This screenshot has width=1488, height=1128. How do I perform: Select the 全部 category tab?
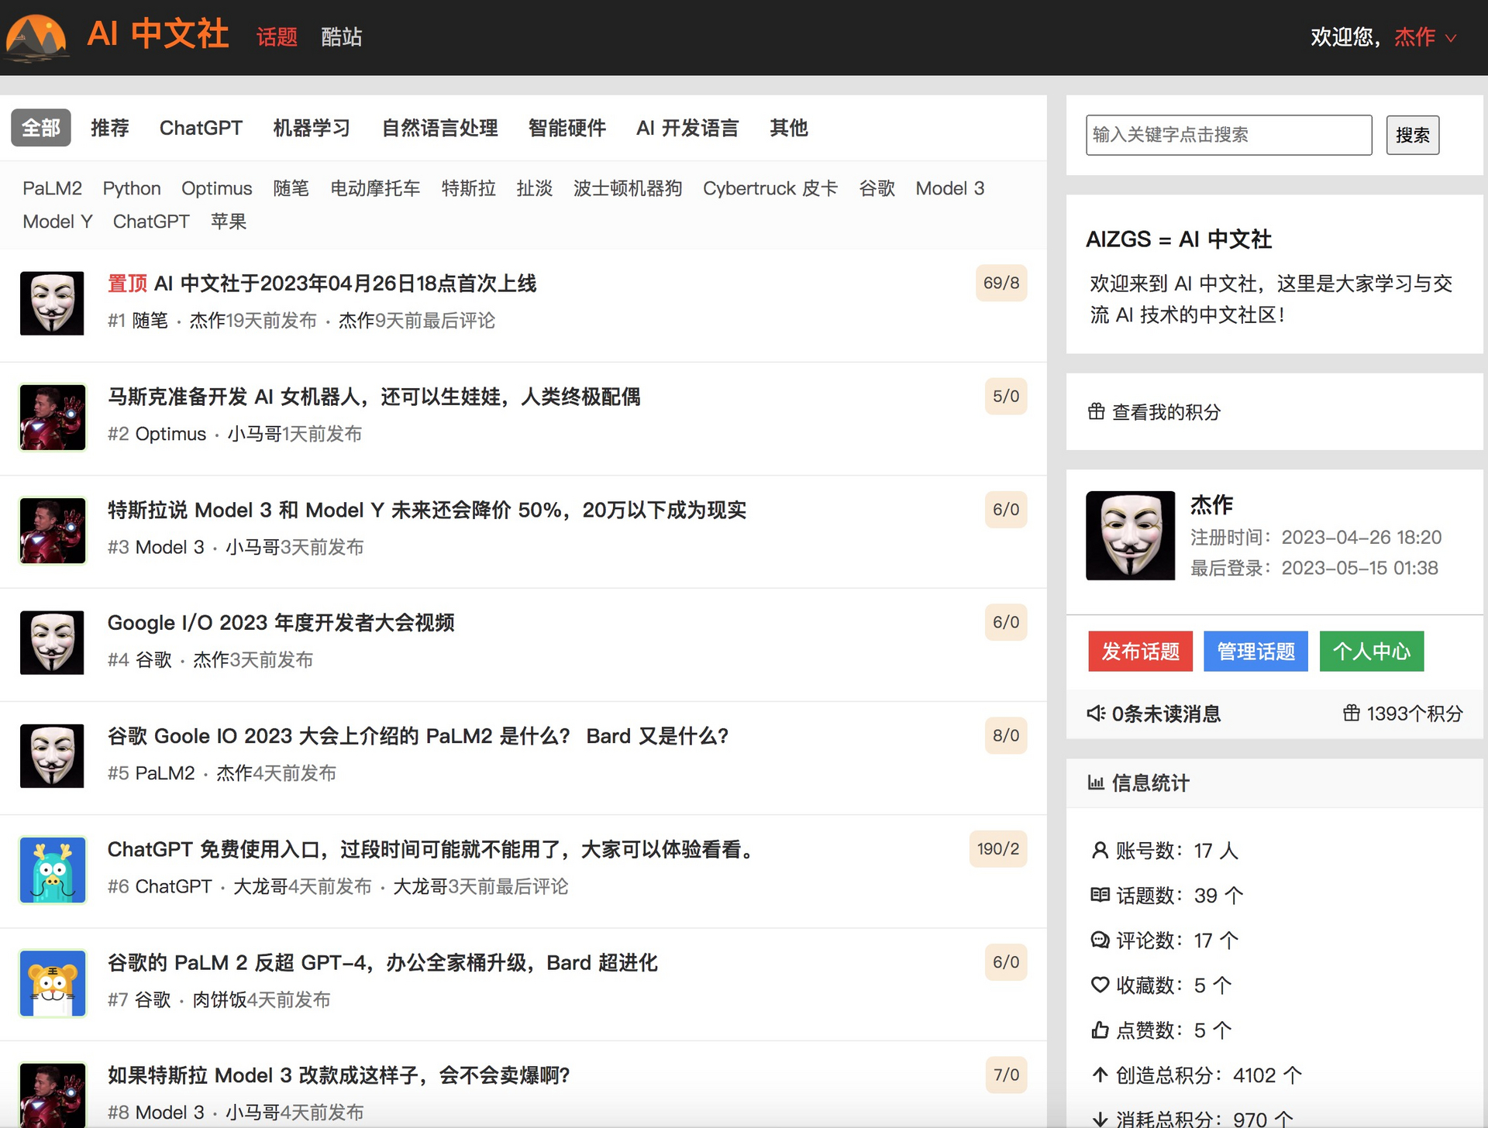[41, 128]
